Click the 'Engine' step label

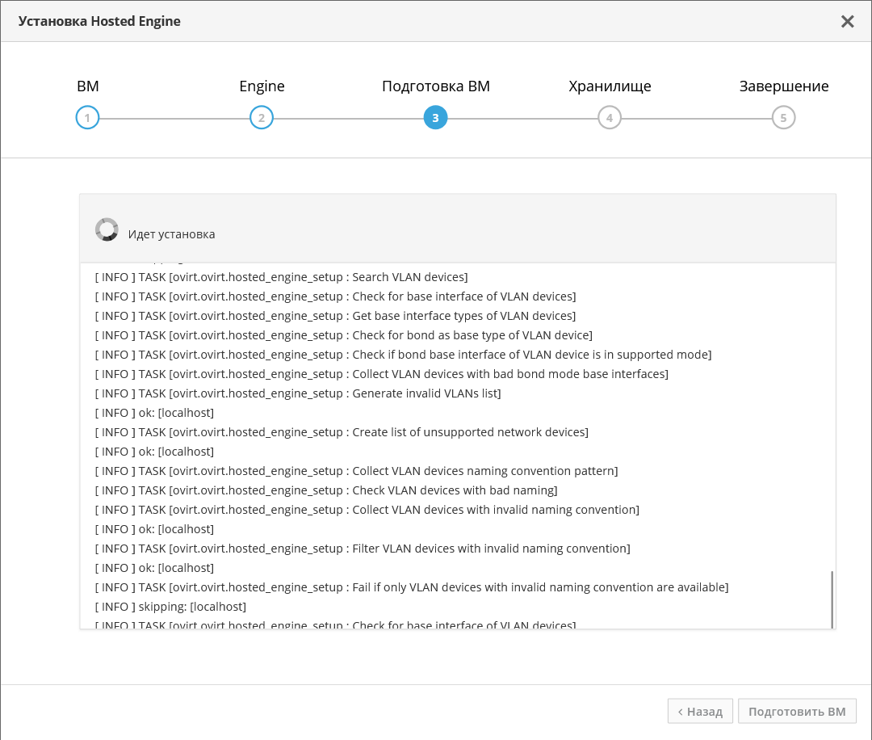coord(262,86)
